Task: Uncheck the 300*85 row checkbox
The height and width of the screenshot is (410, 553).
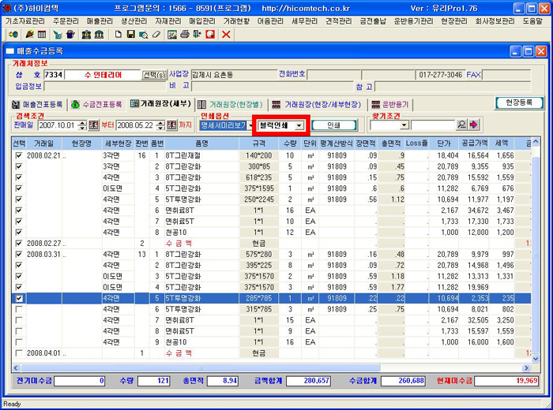Action: [19, 166]
